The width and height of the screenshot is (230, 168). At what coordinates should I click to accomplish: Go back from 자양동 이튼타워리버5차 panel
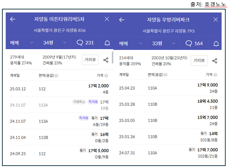pyautogui.click(x=13, y=19)
